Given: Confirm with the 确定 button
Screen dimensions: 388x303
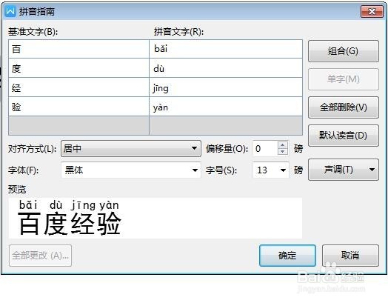Looking at the screenshot, I should click(x=287, y=256).
